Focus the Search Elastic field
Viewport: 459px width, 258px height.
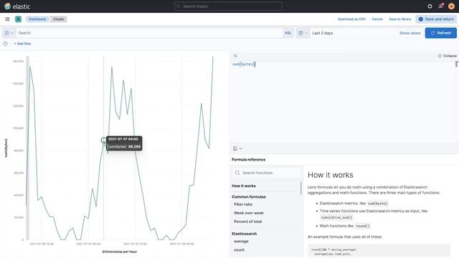228,6
